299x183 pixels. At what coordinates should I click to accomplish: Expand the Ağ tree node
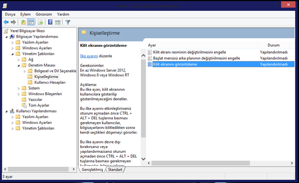point(19,60)
